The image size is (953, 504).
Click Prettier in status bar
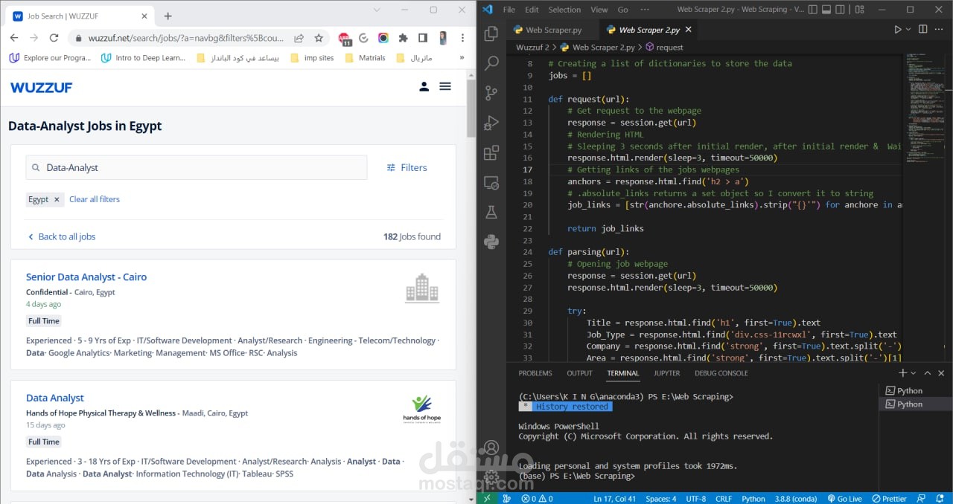pyautogui.click(x=889, y=499)
